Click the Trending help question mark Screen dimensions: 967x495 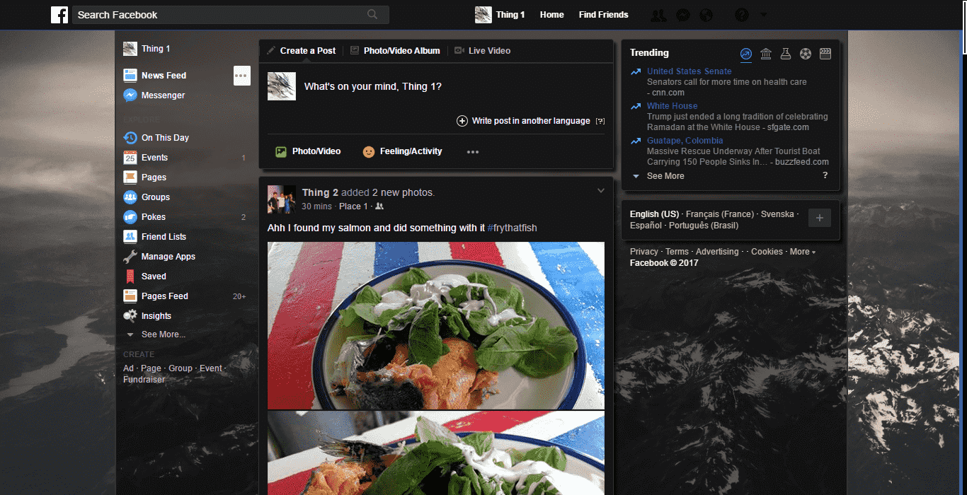pyautogui.click(x=825, y=175)
